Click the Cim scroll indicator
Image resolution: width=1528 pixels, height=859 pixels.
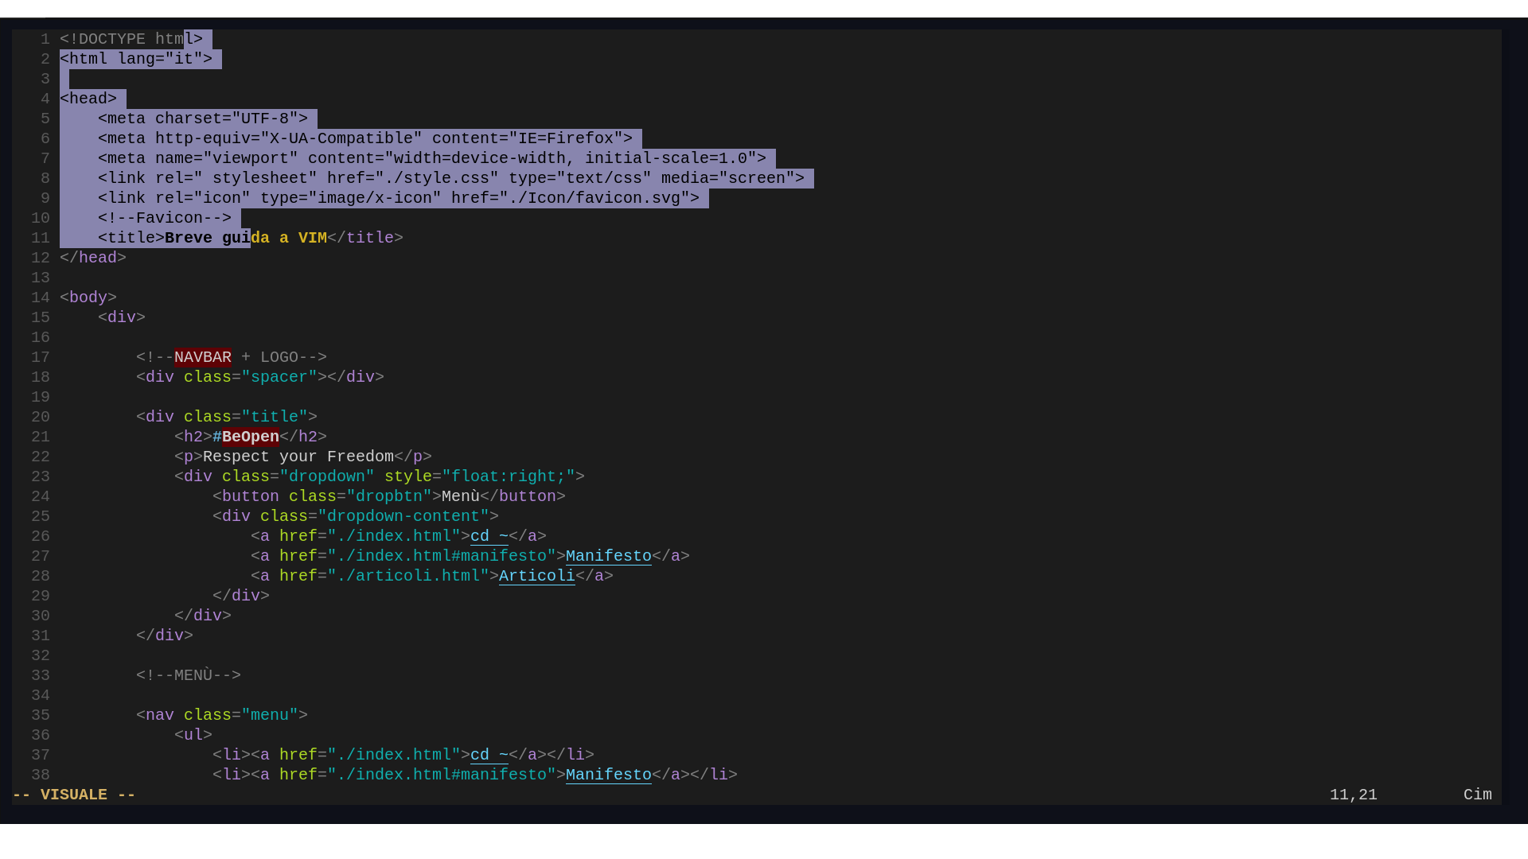(1477, 795)
